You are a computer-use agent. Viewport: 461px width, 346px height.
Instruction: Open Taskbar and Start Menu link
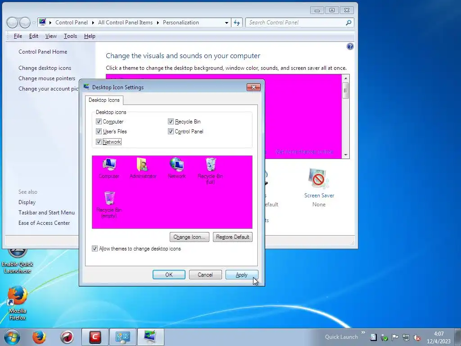pyautogui.click(x=46, y=213)
